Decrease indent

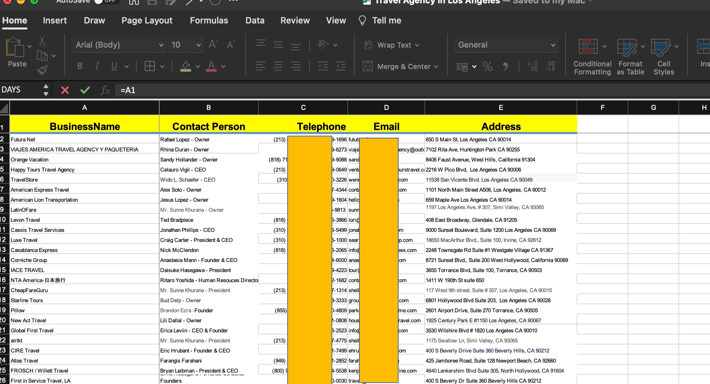(x=323, y=66)
